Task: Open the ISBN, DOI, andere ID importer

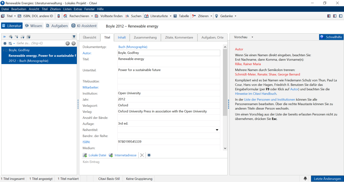Action: 36,16
